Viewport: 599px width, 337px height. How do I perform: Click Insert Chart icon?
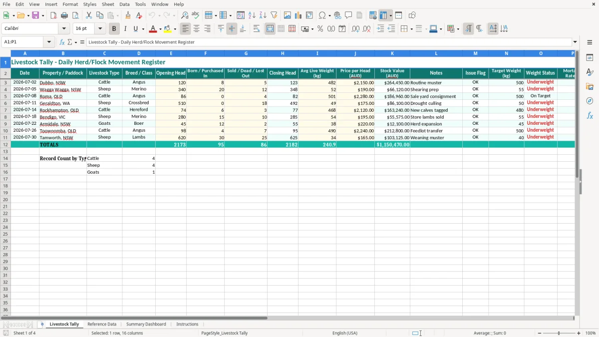tap(299, 15)
